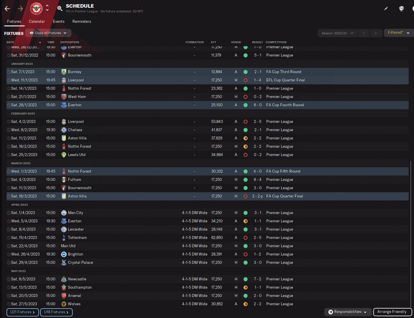Click the Crystal Palace club badge
The height and width of the screenshot is (318, 414).
point(64,263)
